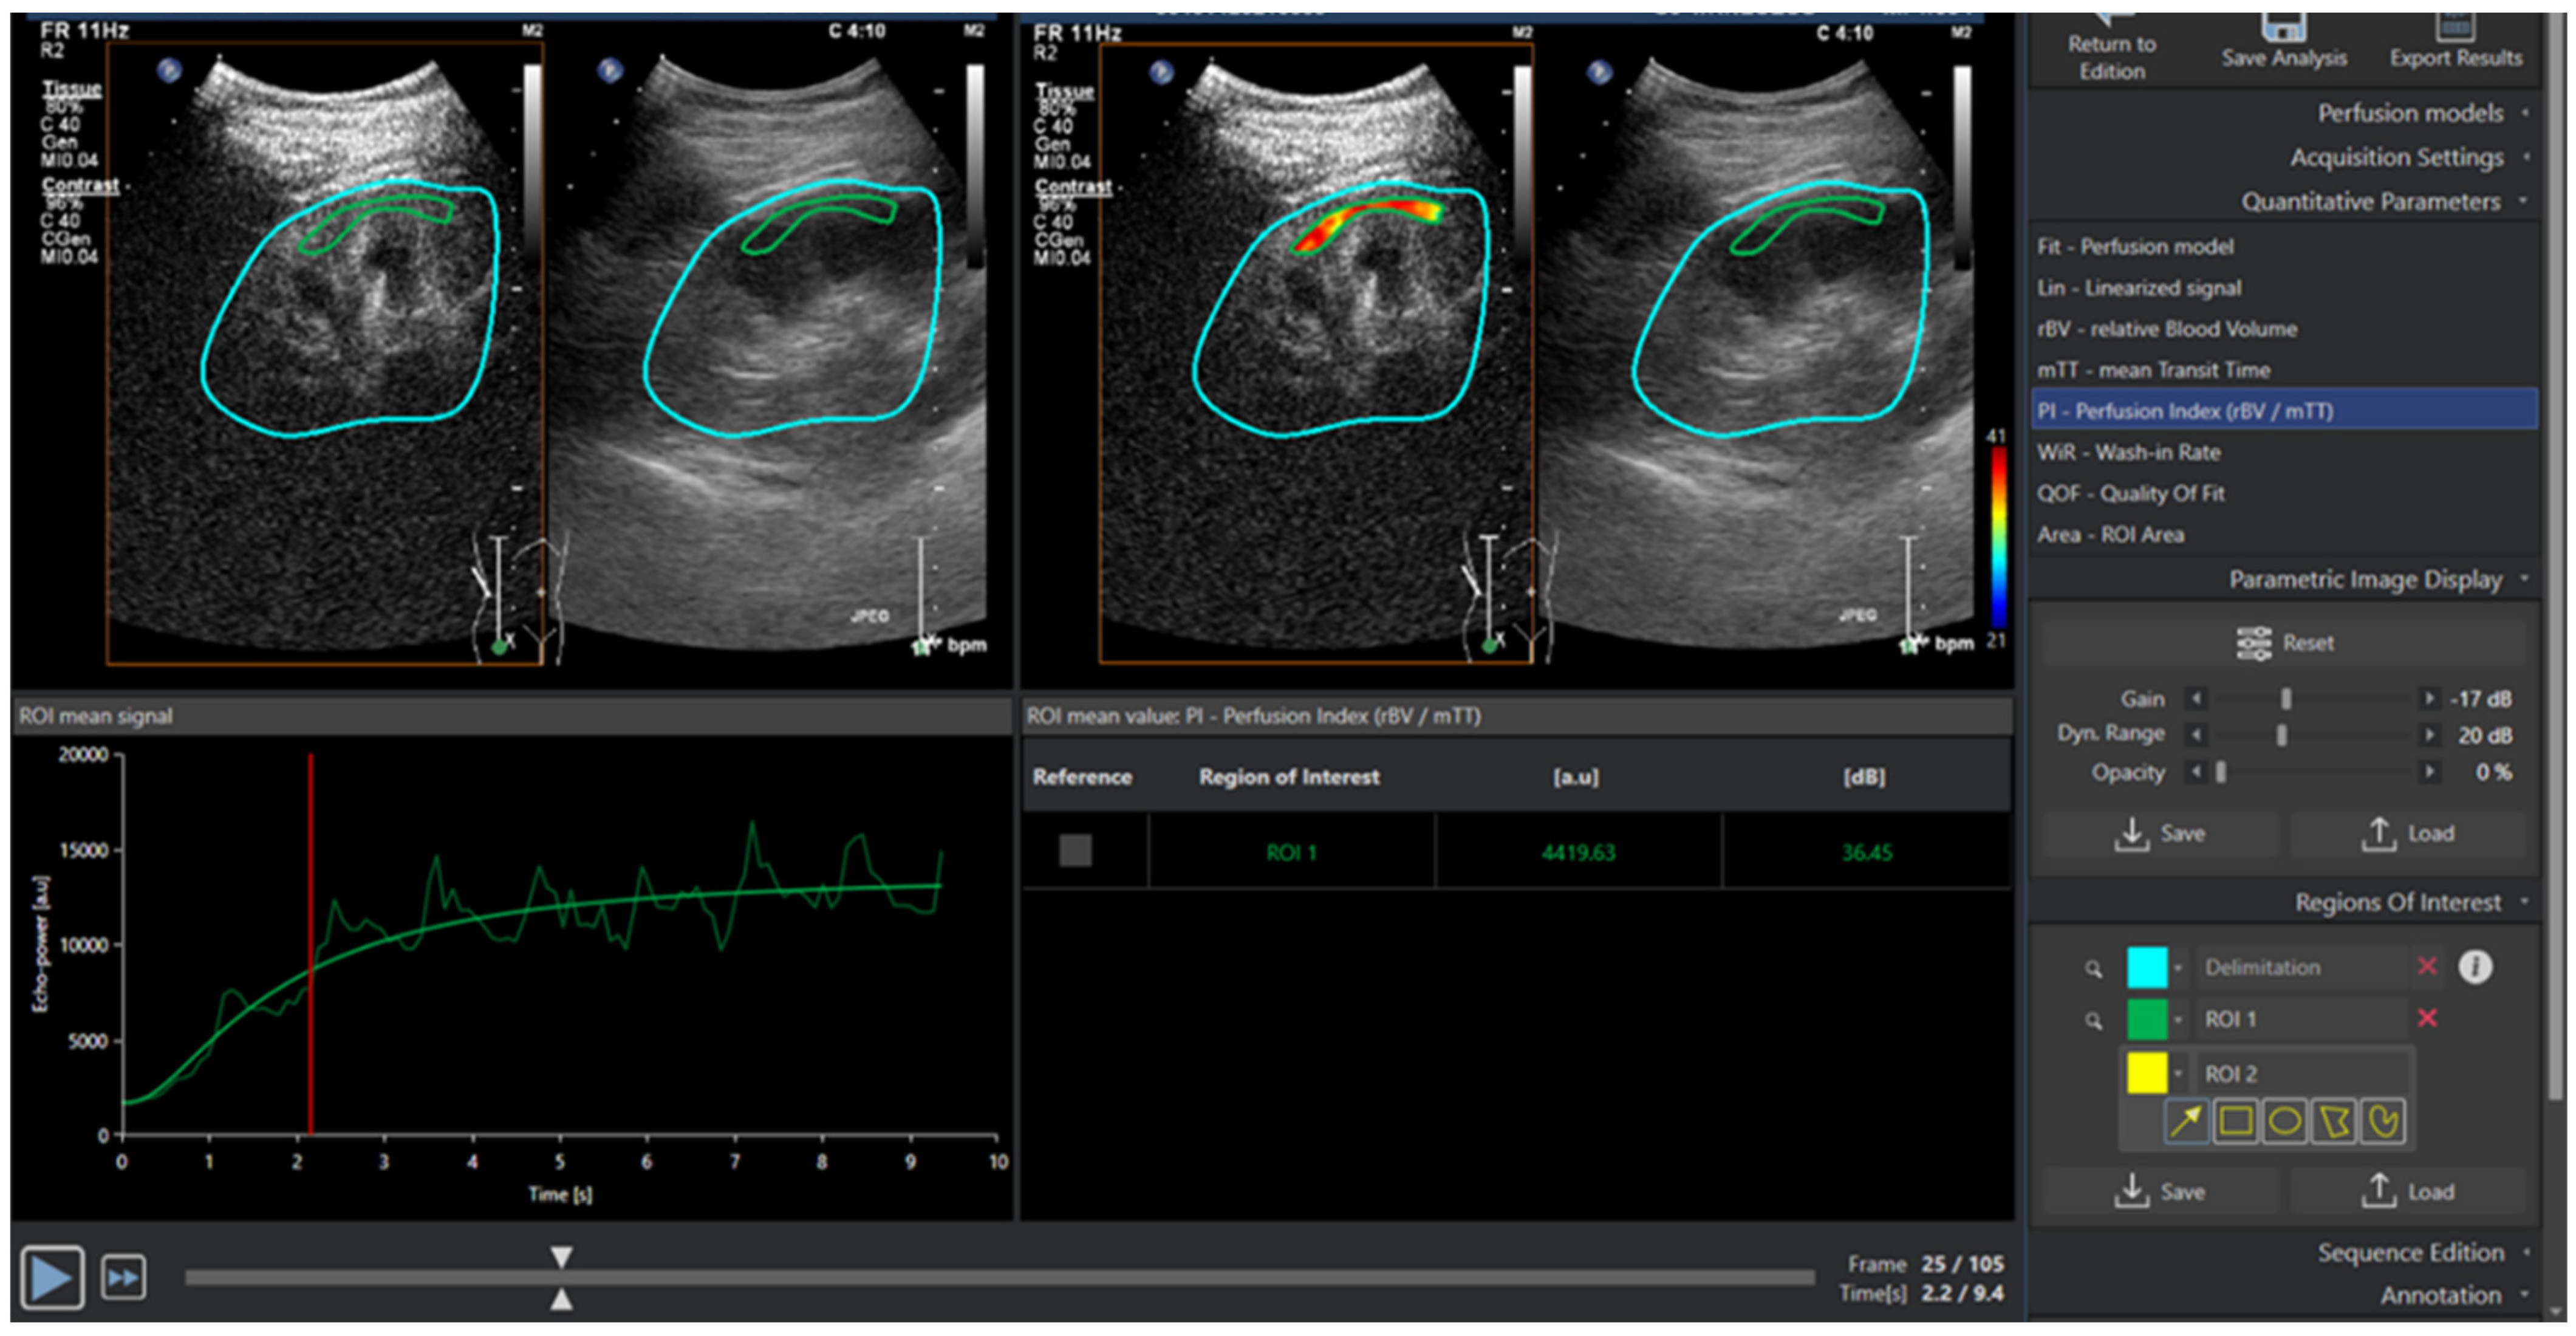Decrease Opacity with left arrow

click(x=2196, y=771)
